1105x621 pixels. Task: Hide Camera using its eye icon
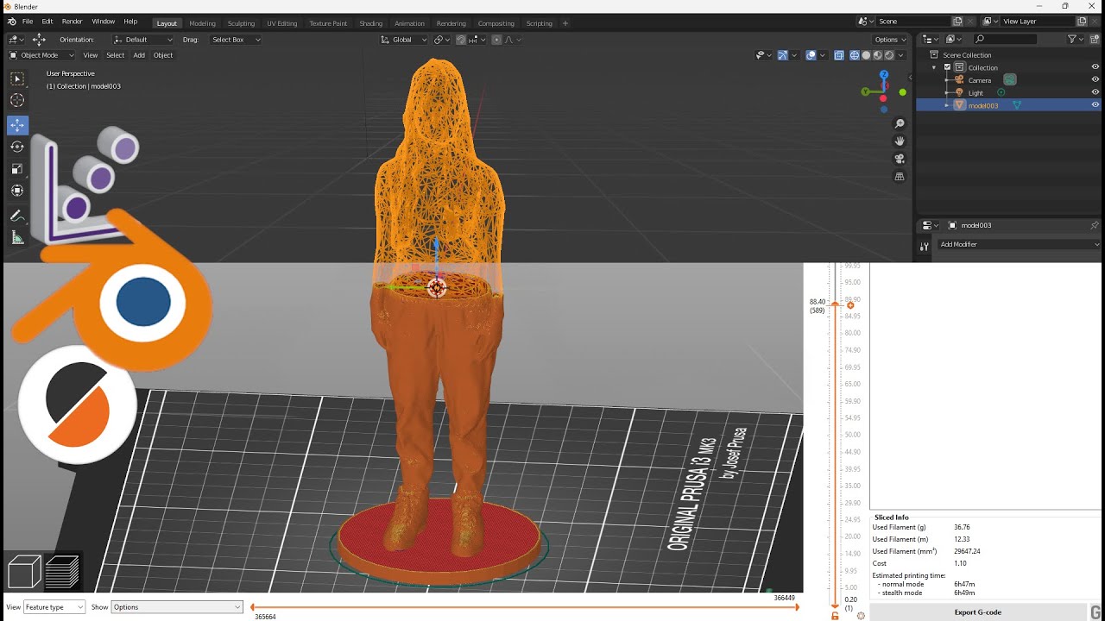click(1095, 80)
